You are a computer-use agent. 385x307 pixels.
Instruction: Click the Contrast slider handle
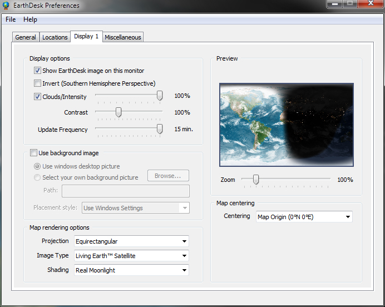tap(118, 112)
